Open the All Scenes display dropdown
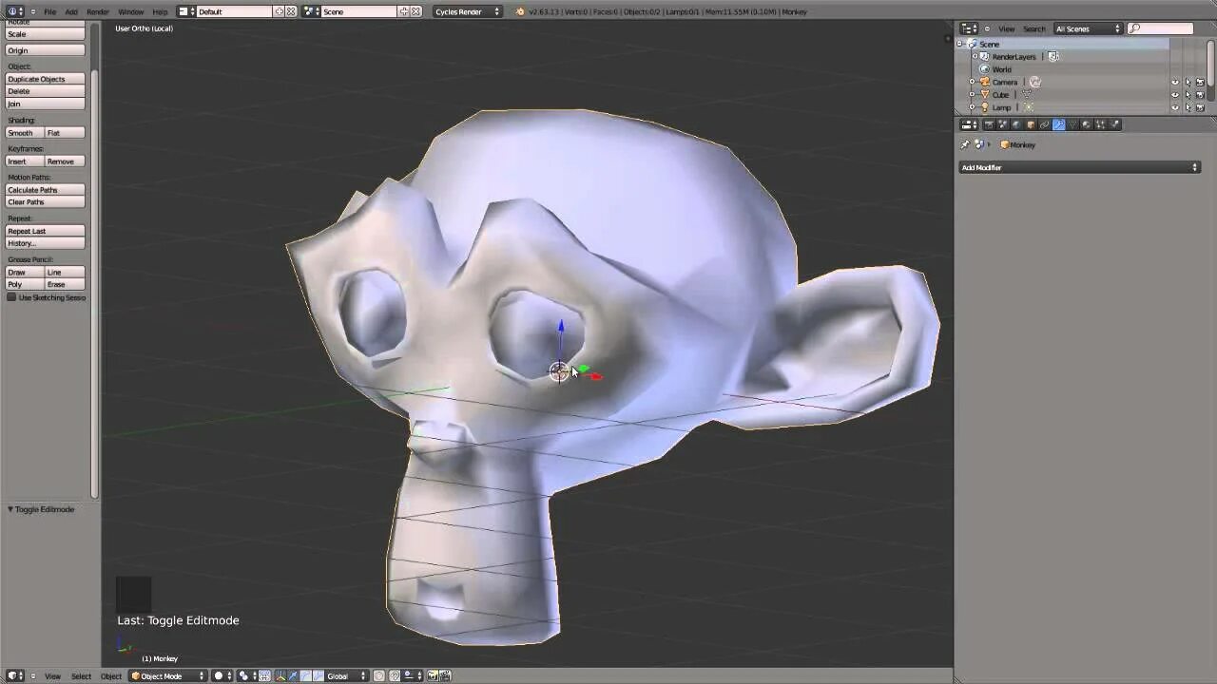The width and height of the screenshot is (1217, 684). pyautogui.click(x=1088, y=28)
